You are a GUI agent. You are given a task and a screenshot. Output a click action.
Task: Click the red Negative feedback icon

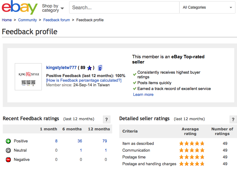(8, 160)
